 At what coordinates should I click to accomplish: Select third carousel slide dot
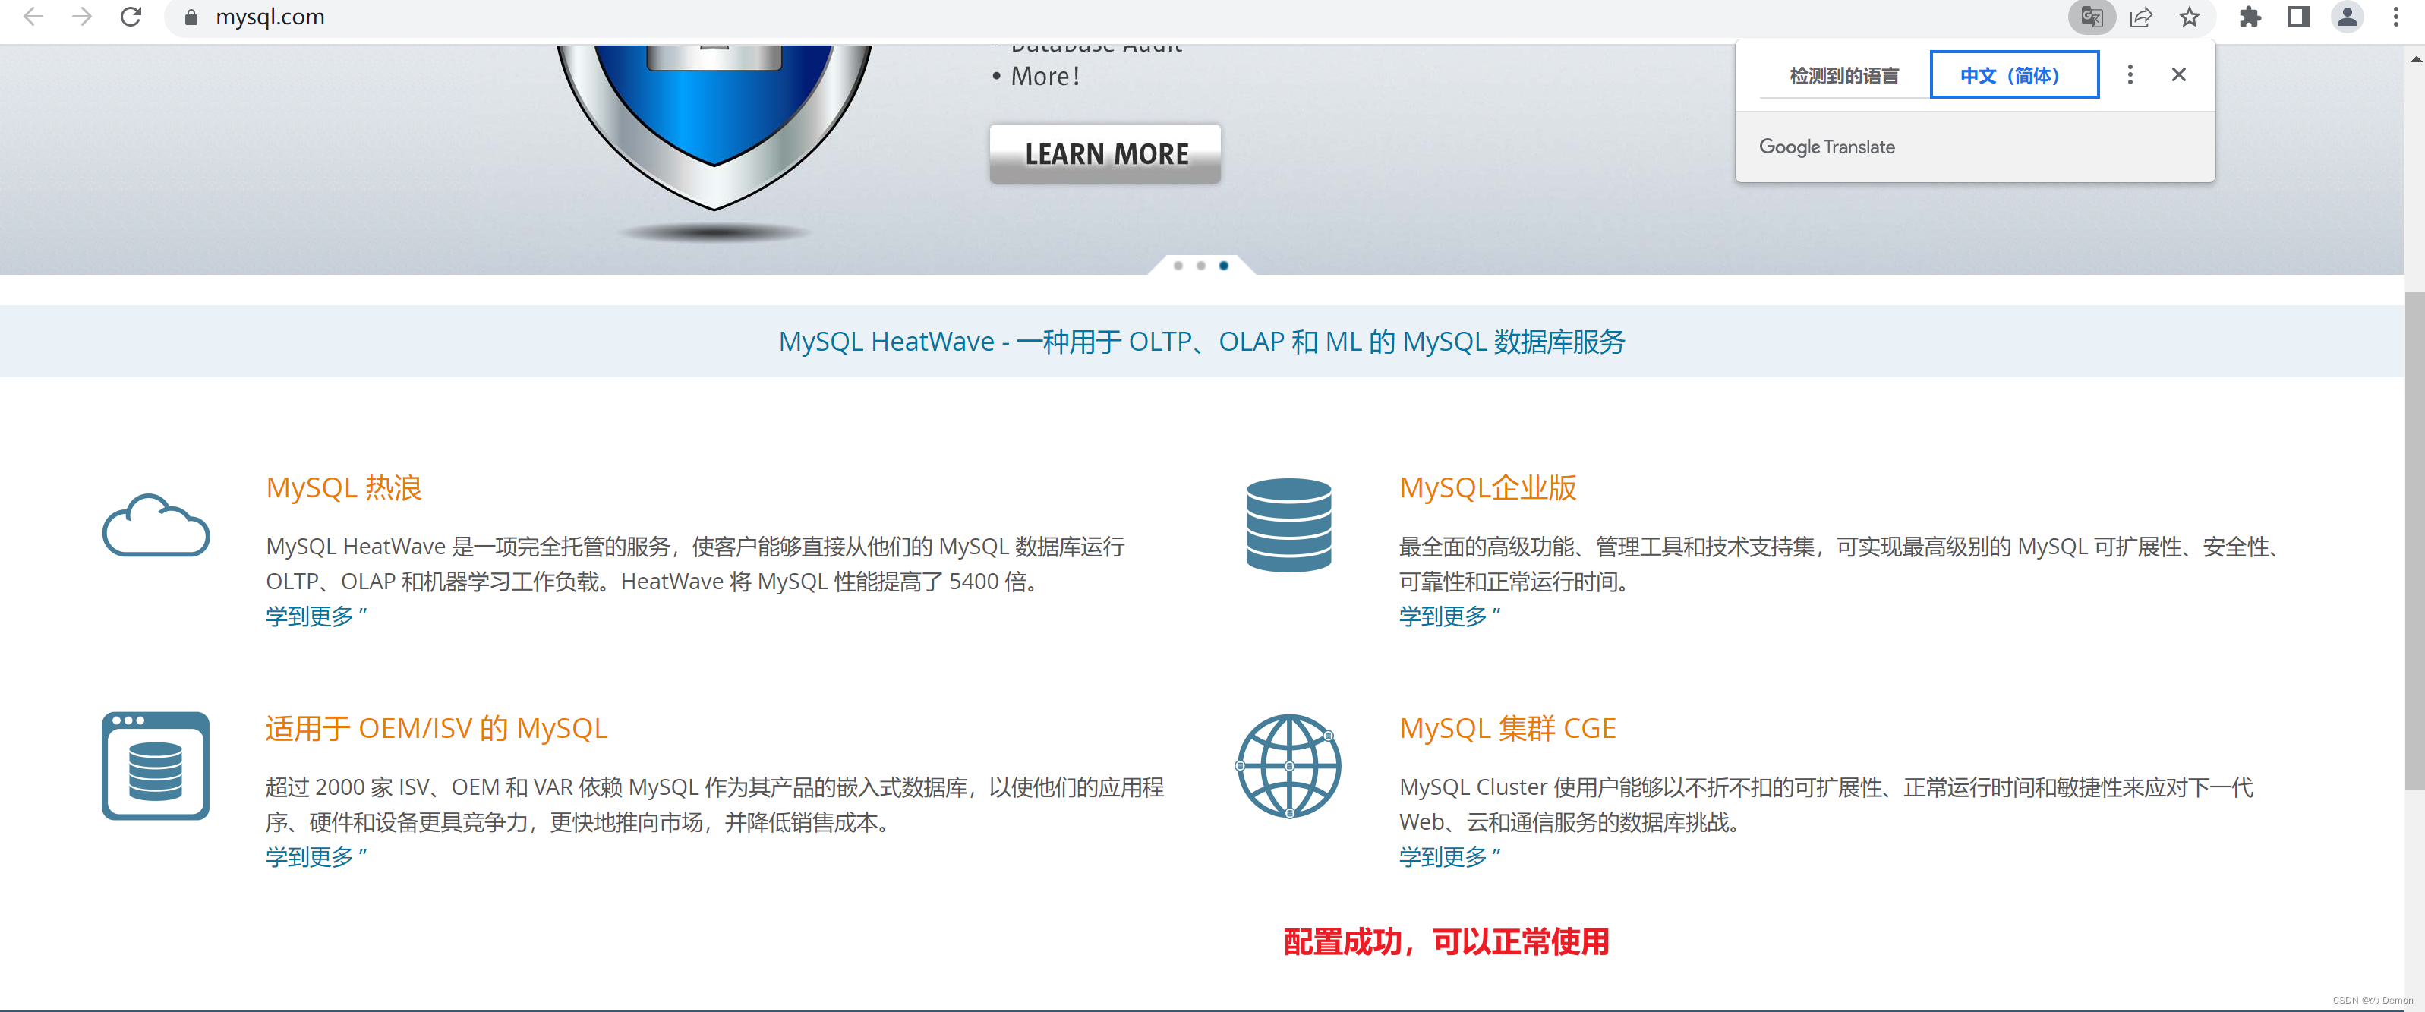1224,266
